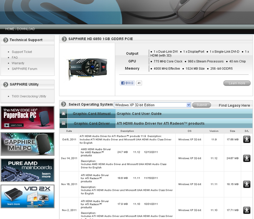Viewport: 254px width, 219px height.
Task: Click the 1 x DisplayPort output spec
Action: click(194, 52)
